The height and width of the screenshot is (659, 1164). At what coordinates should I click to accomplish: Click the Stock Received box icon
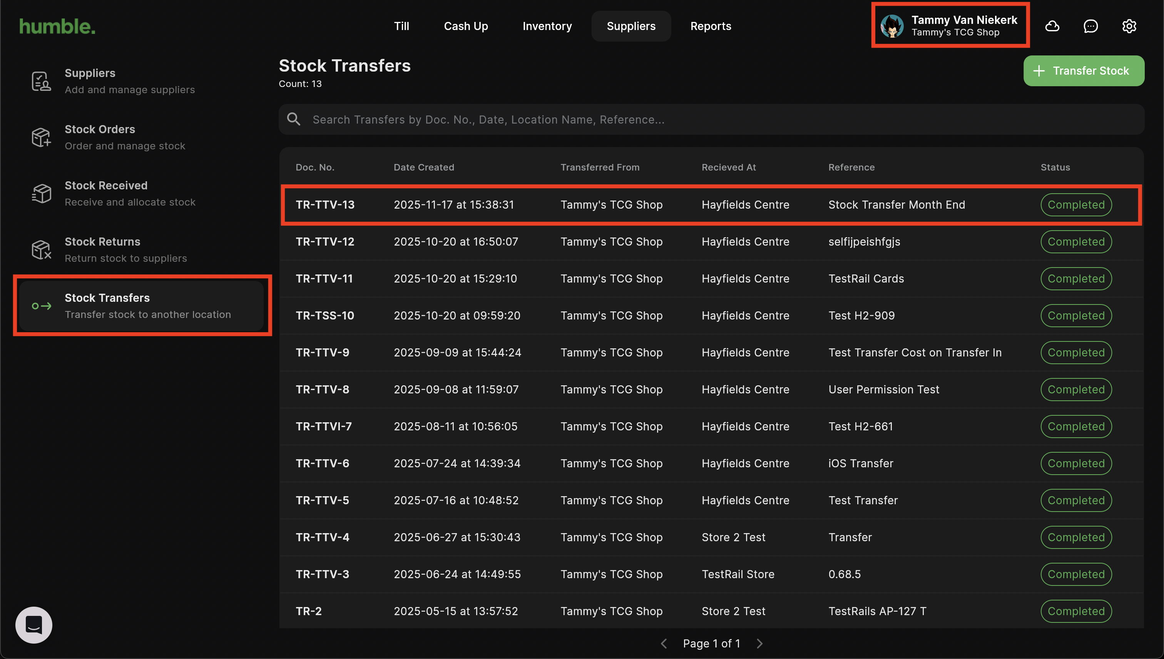(41, 194)
